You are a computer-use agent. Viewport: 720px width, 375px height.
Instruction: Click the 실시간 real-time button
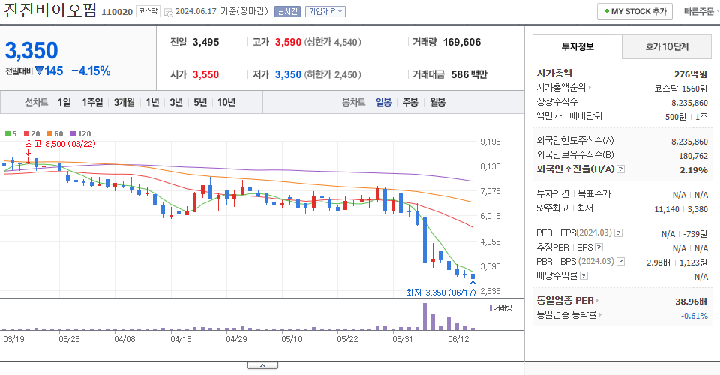[287, 11]
